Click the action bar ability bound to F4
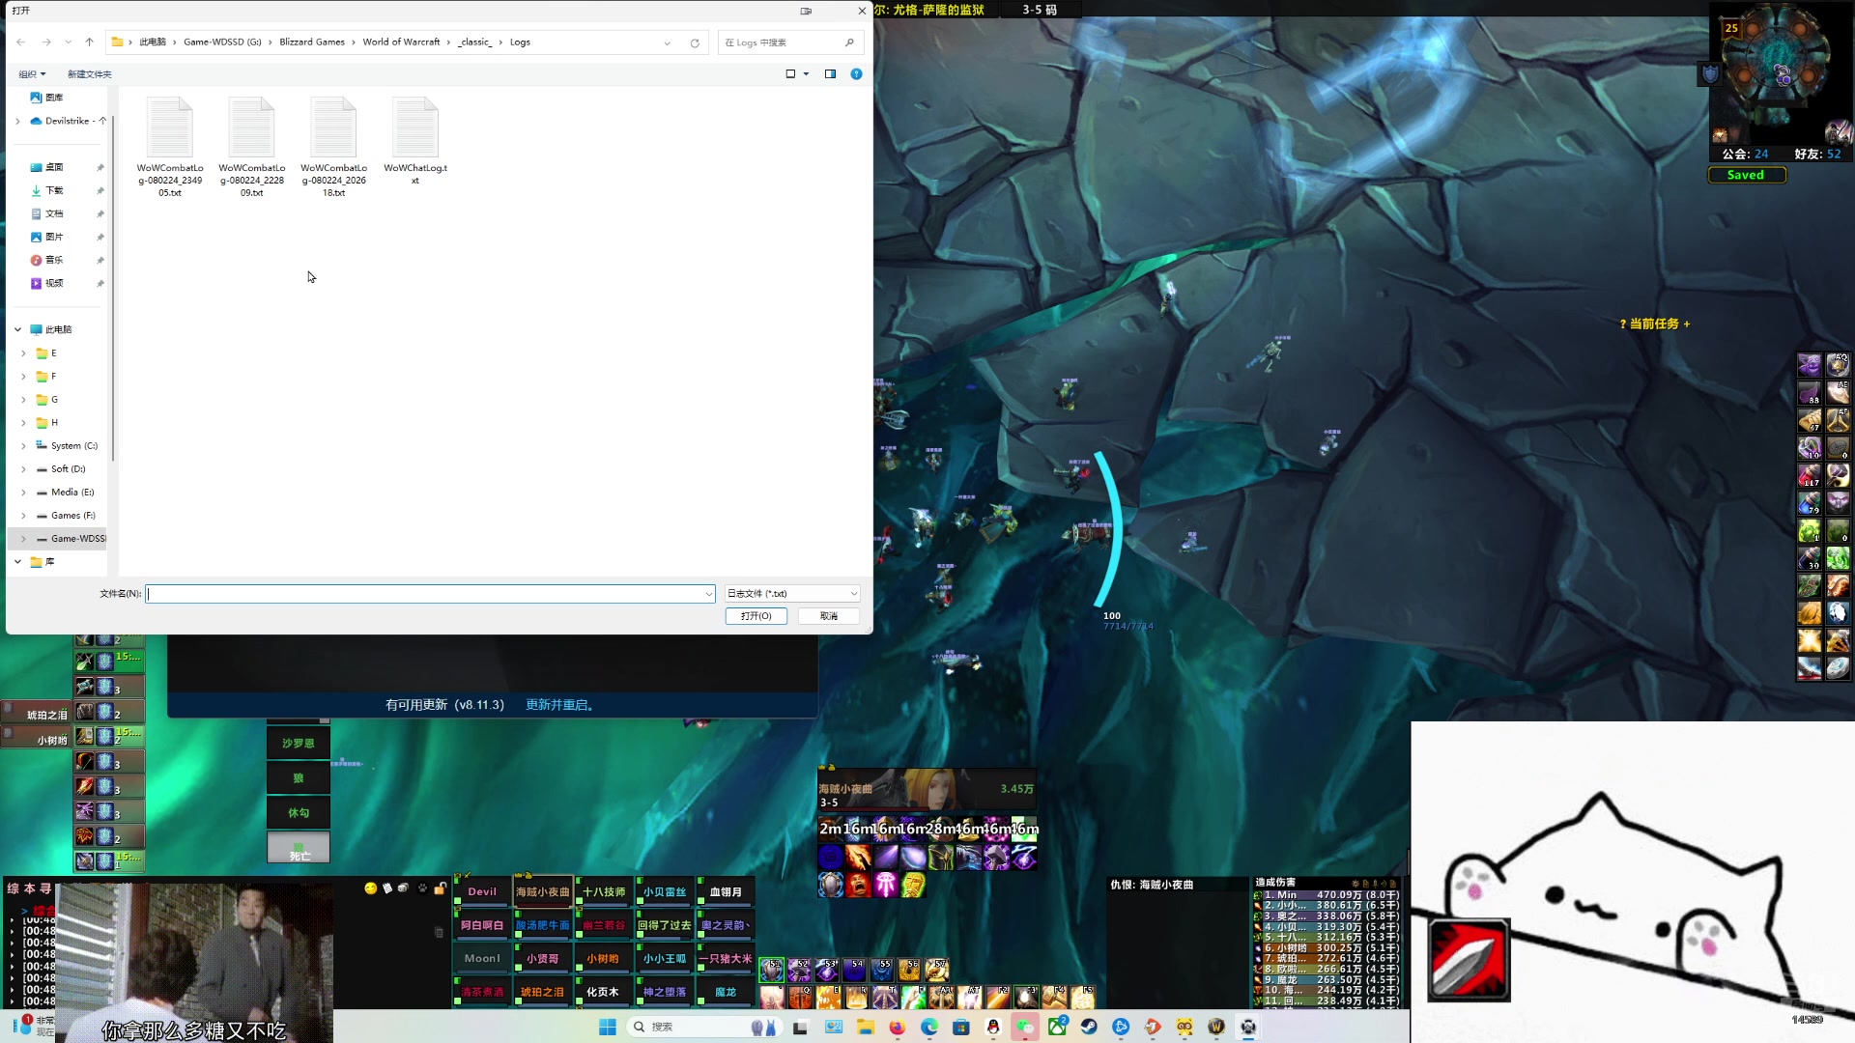This screenshot has width=1855, height=1043. tap(1054, 997)
